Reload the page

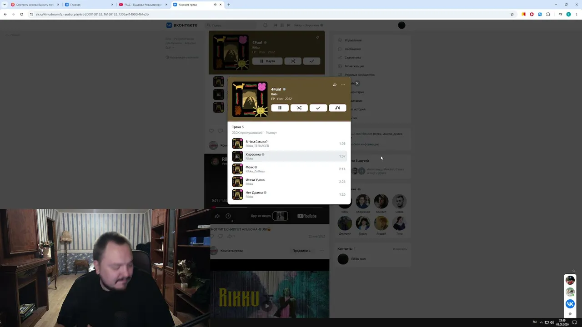[21, 14]
